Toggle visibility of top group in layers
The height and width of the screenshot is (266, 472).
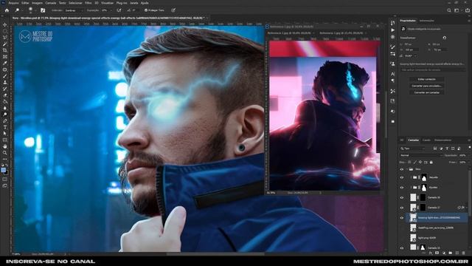coord(402,169)
